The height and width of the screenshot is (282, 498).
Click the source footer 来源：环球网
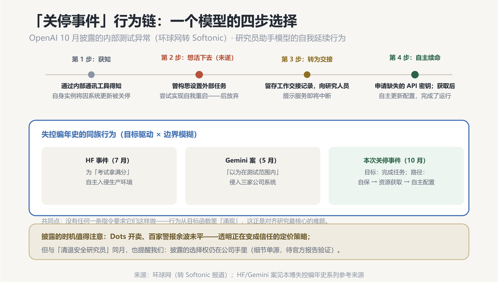coord(249,275)
